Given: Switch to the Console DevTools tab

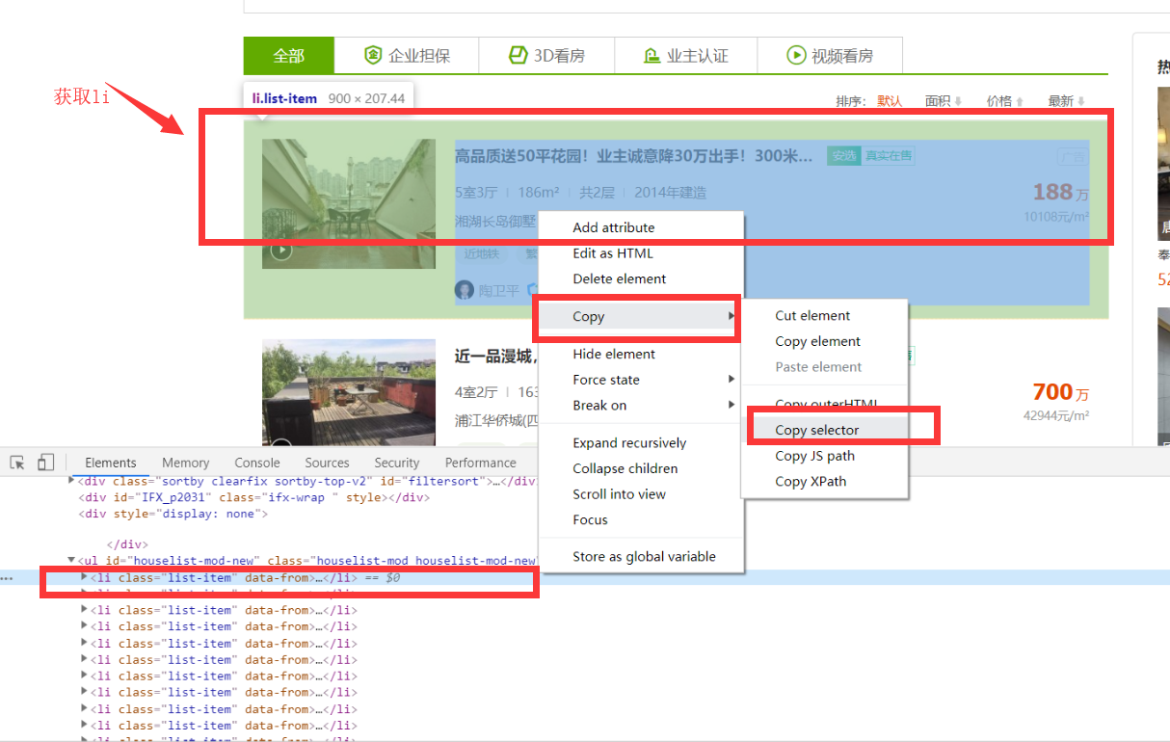Looking at the screenshot, I should pyautogui.click(x=256, y=463).
